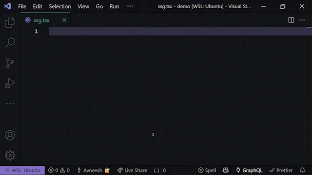Open the Run menu
Viewport: 312px width, 175px height.
114,6
